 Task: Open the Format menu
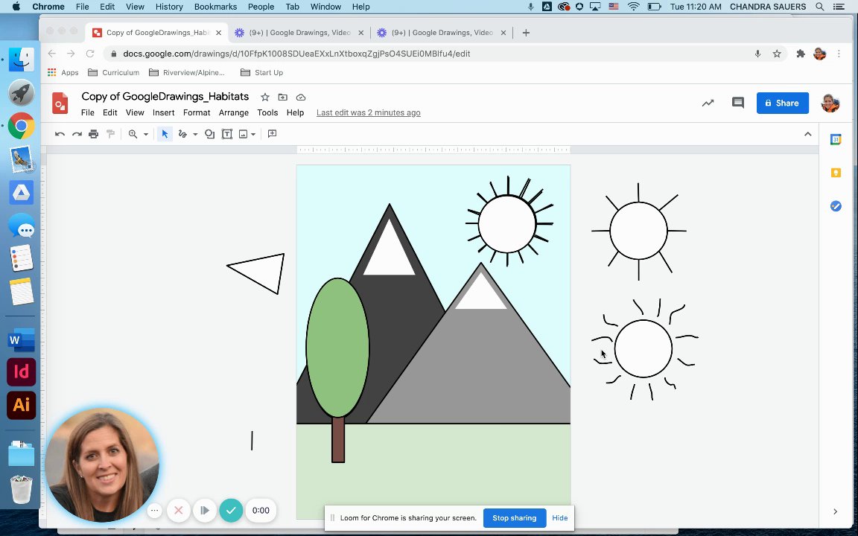[197, 112]
